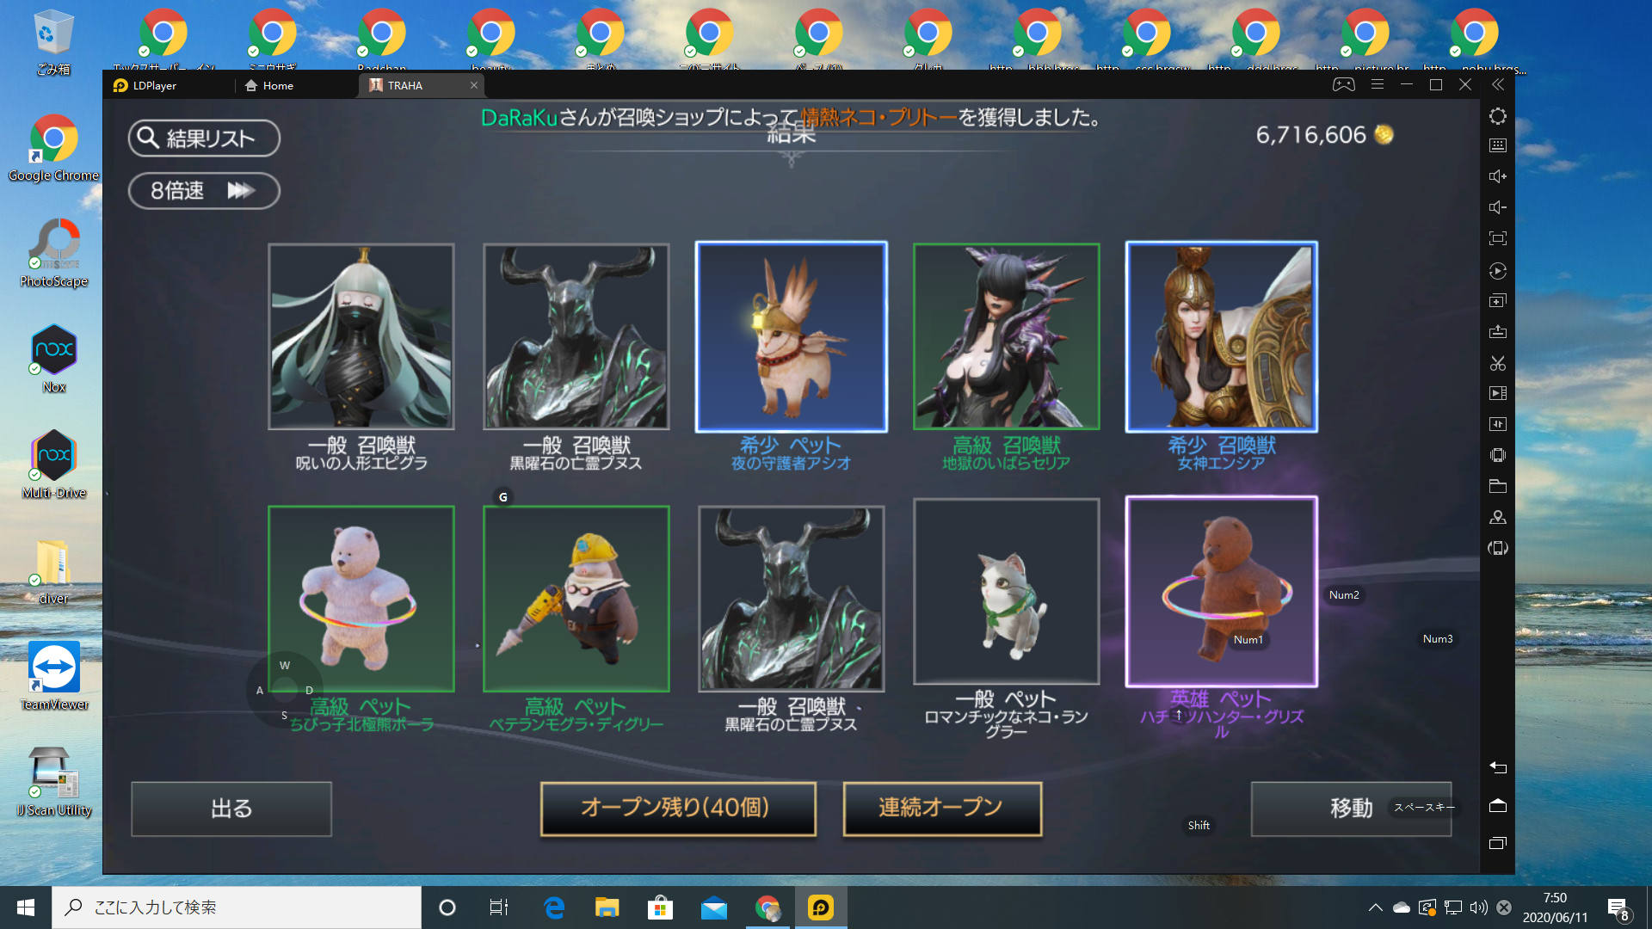Screen dimensions: 1652x929
Task: Take a screenshot with scissors icon
Action: (x=1497, y=363)
